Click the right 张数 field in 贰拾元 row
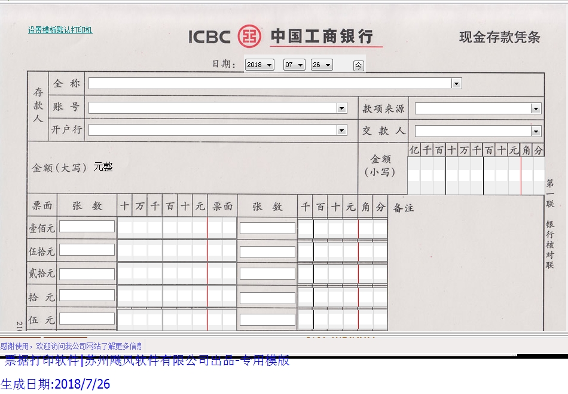 point(267,274)
